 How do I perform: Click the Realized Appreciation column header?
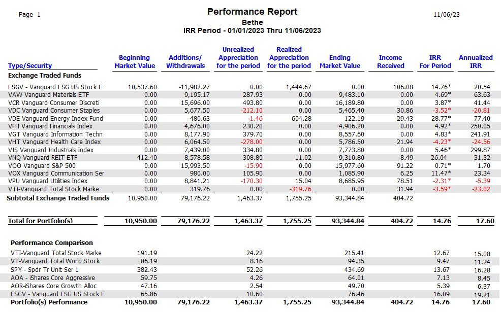click(x=289, y=57)
